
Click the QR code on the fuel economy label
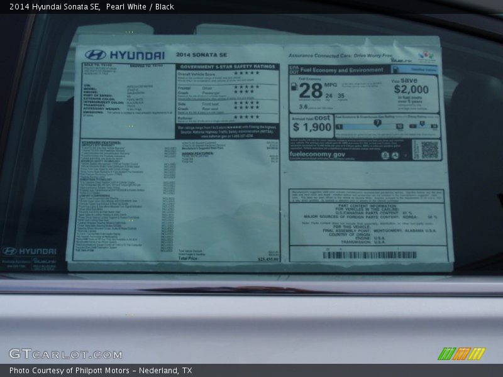click(x=429, y=150)
